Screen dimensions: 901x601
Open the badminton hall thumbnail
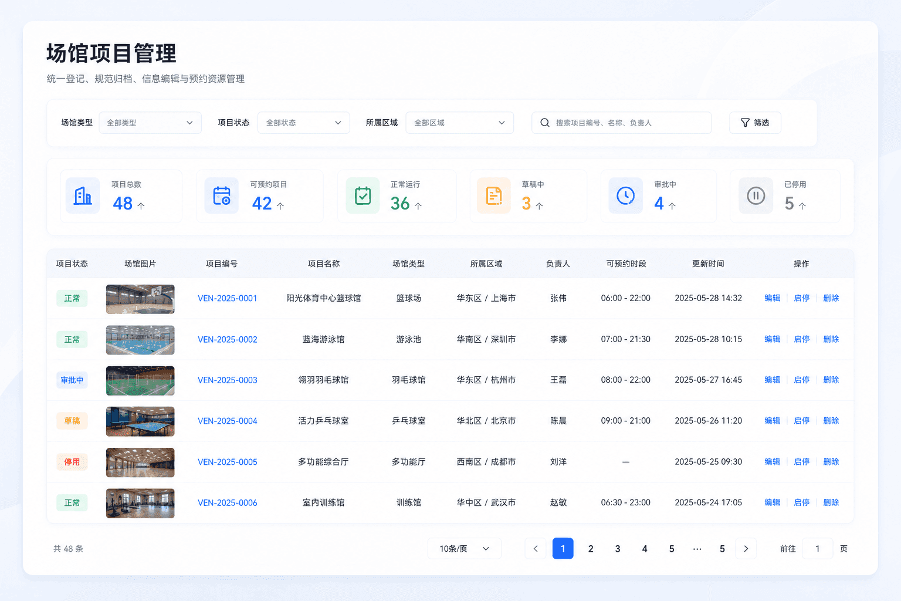[140, 380]
